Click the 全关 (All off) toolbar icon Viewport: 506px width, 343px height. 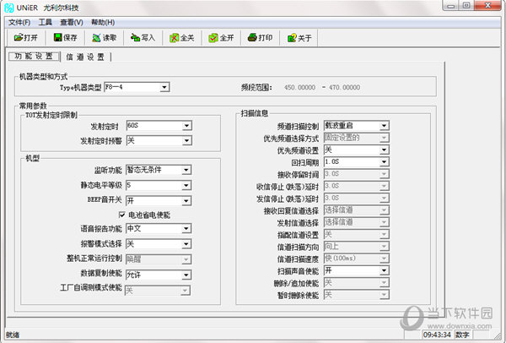(175, 38)
